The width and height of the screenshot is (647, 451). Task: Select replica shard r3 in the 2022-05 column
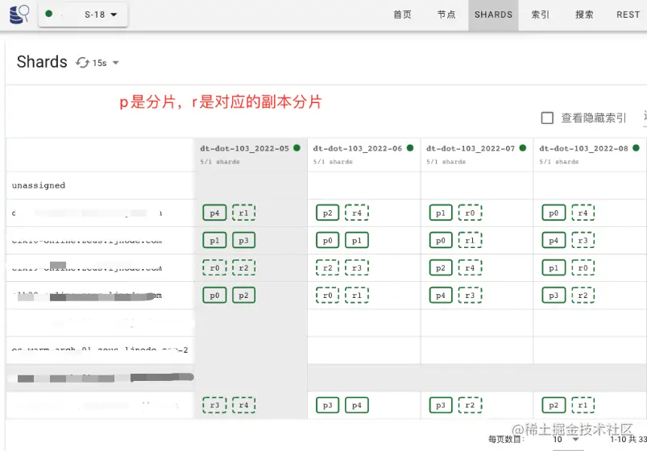[x=214, y=405]
